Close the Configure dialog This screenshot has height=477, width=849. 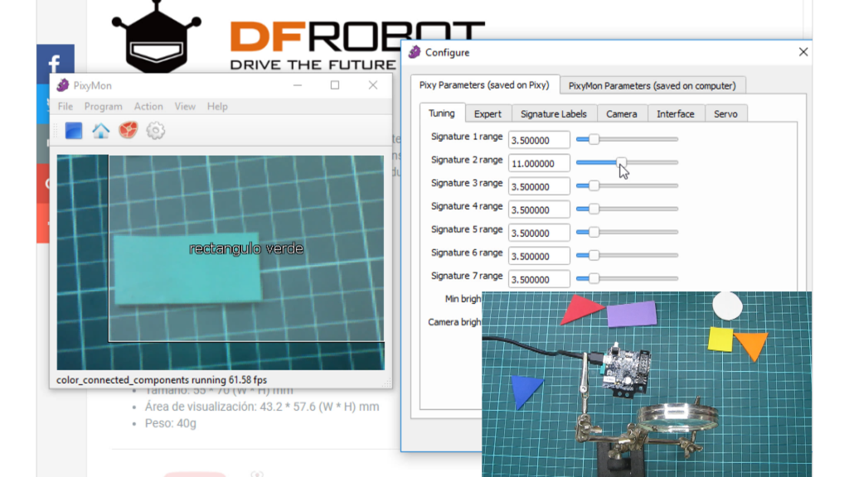[803, 52]
